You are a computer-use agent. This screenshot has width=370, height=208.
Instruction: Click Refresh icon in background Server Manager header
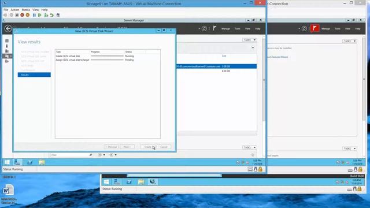(305, 28)
